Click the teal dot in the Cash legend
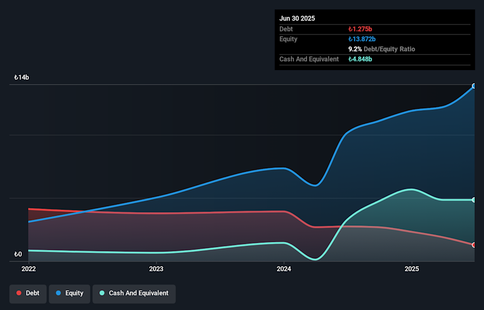The height and width of the screenshot is (310, 484). [102, 293]
